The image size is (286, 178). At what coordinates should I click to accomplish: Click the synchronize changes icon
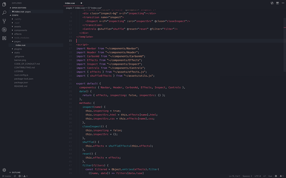[x=15, y=176]
